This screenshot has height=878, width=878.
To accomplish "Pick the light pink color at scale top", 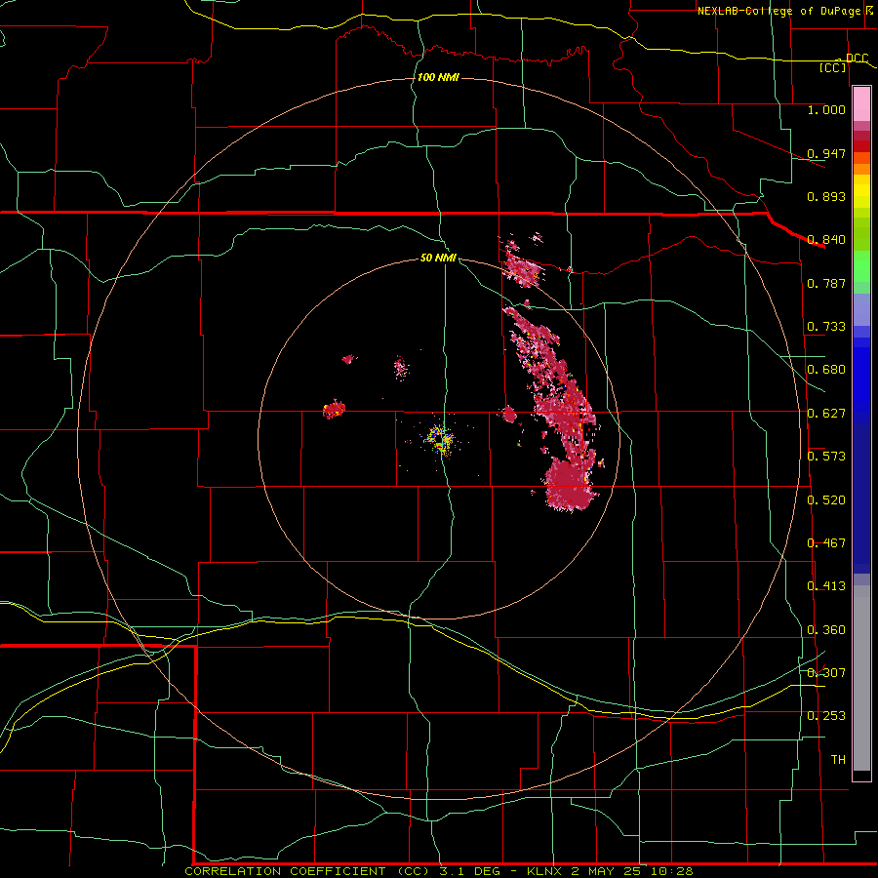I will point(861,103).
